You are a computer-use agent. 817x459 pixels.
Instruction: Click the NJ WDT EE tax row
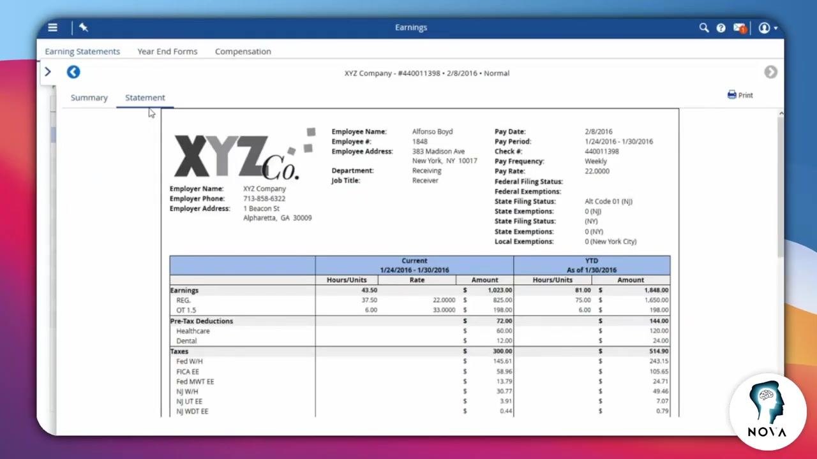[x=419, y=411]
